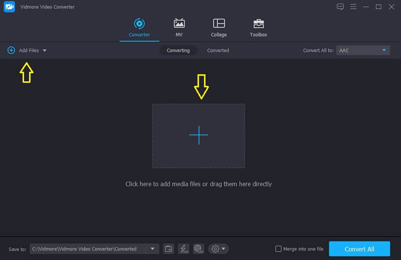
Task: Click the Add Files plus icon
Action: (11, 50)
